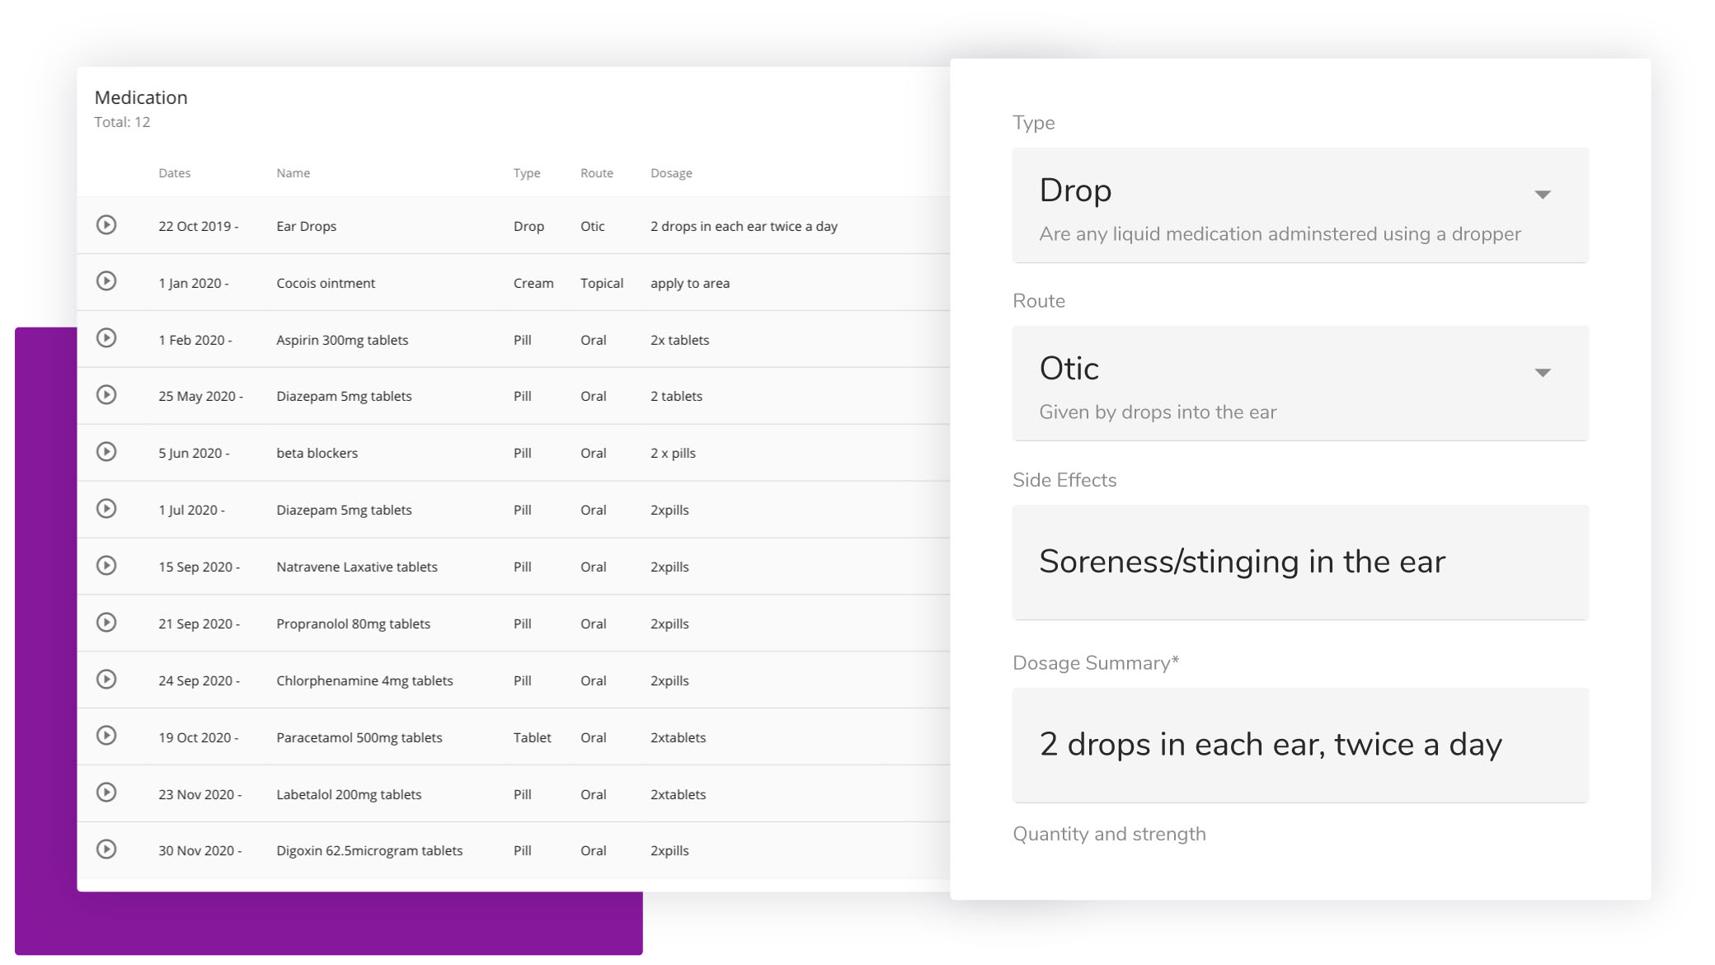Open Paracetamol 500mg tablets row icon
1715x965 pixels.
click(x=106, y=736)
